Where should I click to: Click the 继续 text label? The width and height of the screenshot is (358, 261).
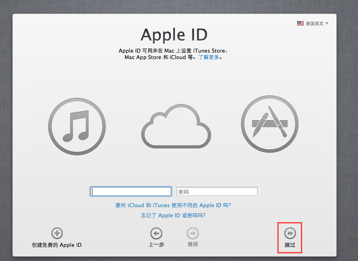(193, 244)
